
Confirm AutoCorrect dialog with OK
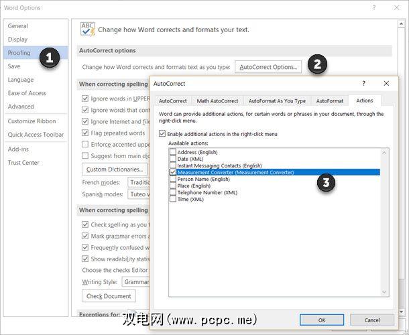[322, 320]
